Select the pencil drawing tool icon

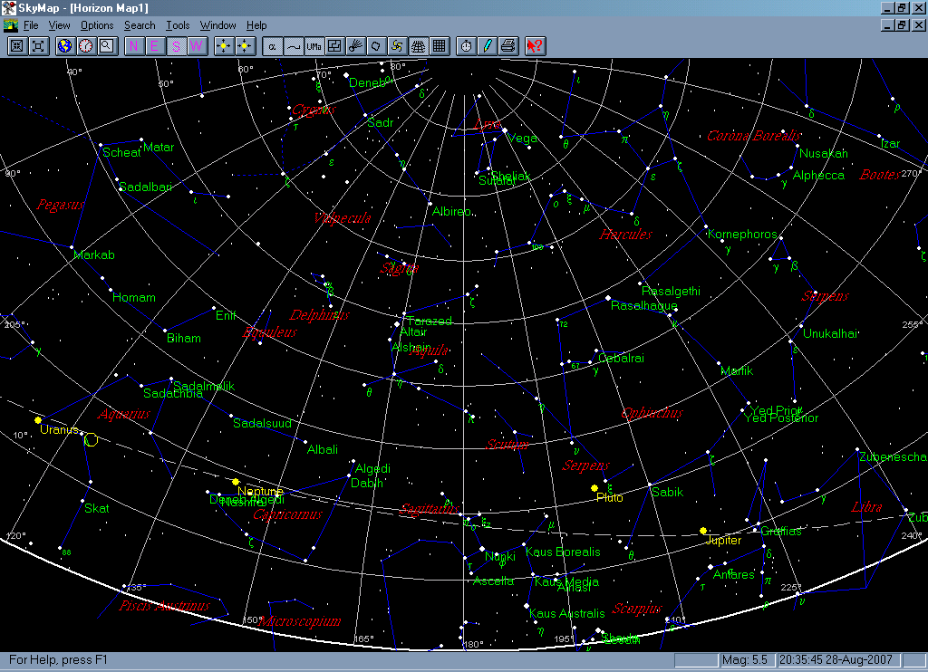(487, 46)
